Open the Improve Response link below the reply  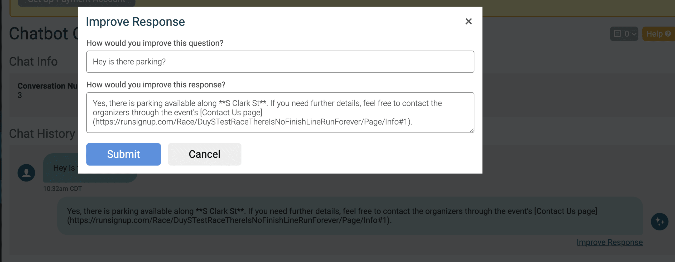(x=609, y=242)
